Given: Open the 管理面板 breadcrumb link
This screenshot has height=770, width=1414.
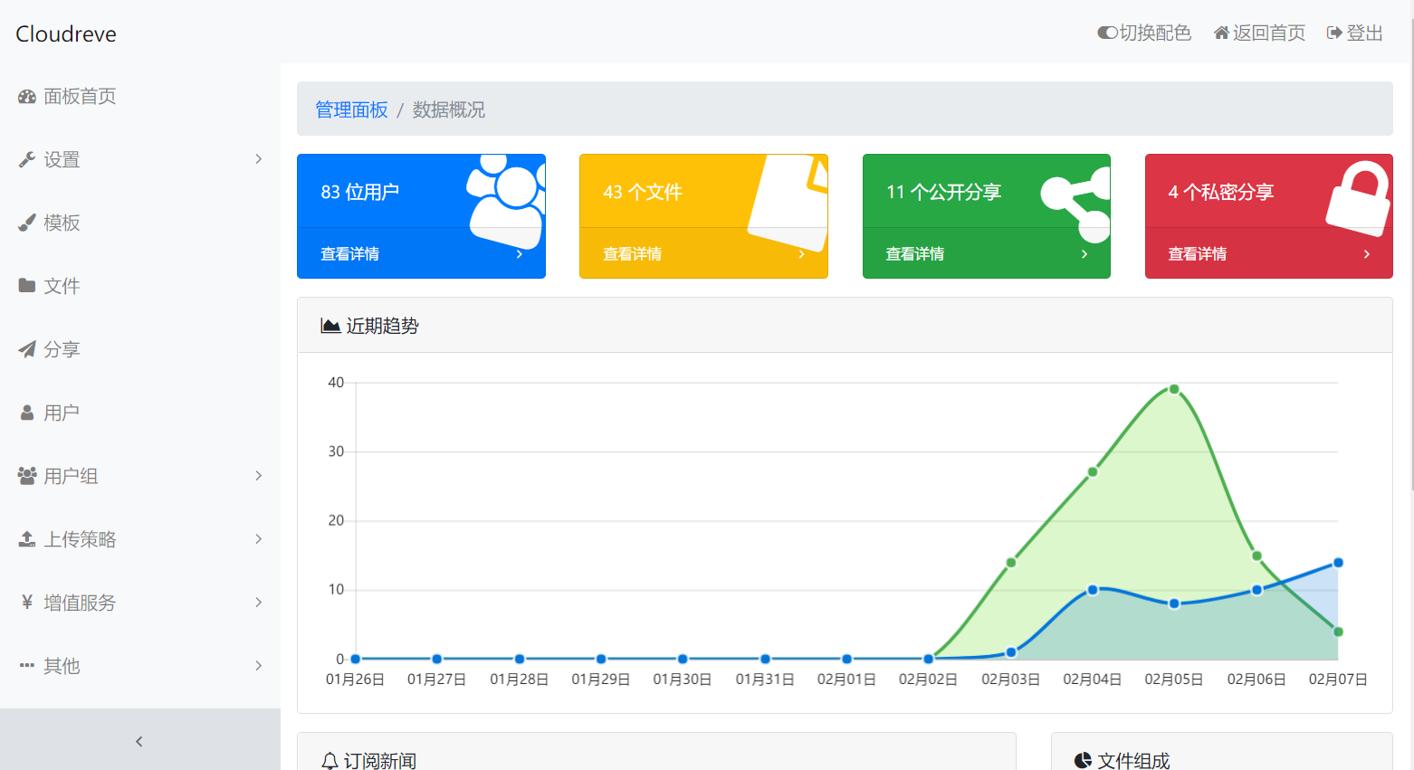Looking at the screenshot, I should (x=351, y=109).
